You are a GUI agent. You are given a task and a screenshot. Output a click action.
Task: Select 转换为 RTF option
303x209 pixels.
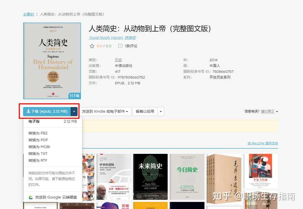[x=38, y=160]
